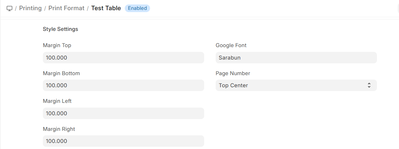Screen dimensions: 399x149
Task: Go to Printing breadcrumb link
Action: click(30, 8)
